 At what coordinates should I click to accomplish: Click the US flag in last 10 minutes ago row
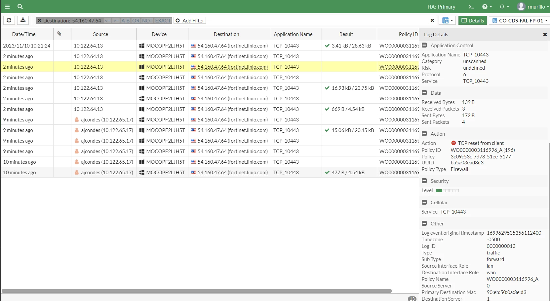[x=193, y=172]
